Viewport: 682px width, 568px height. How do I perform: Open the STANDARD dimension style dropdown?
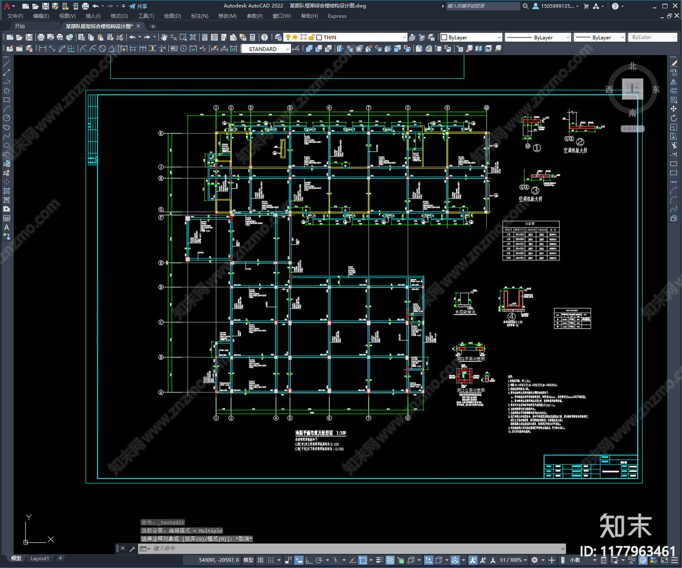266,49
